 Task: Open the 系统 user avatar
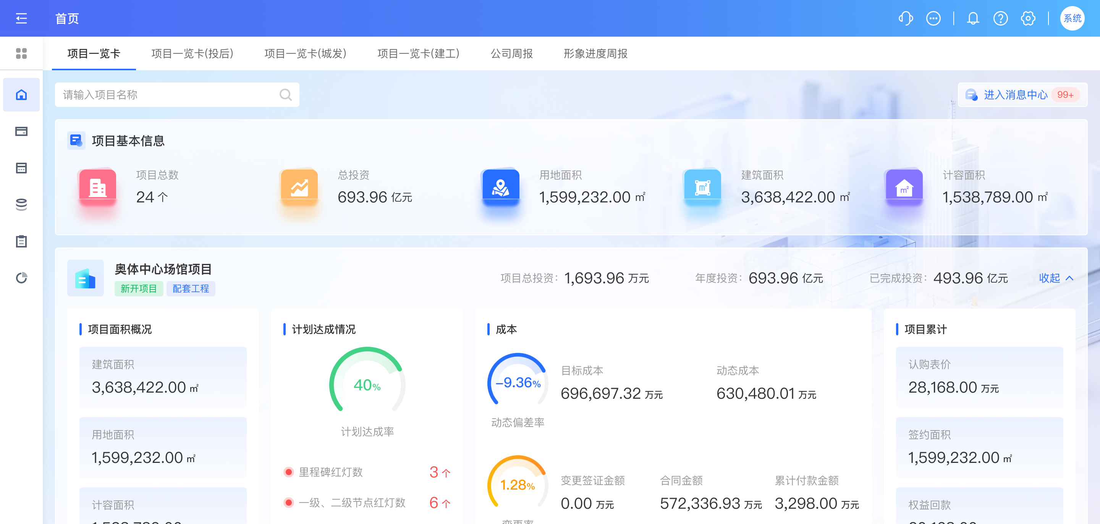click(1072, 18)
